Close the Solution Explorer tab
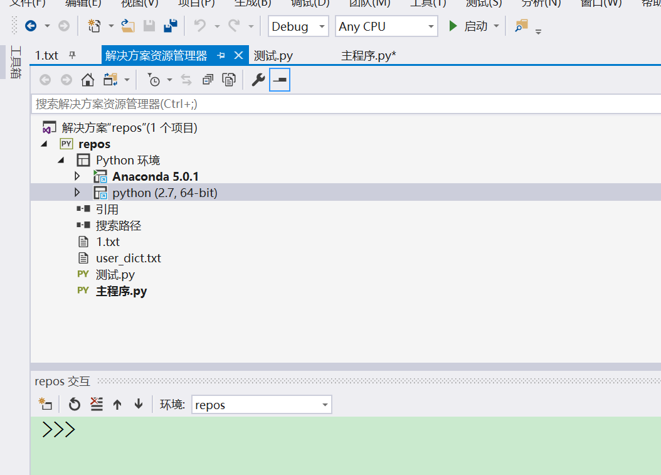 [238, 55]
